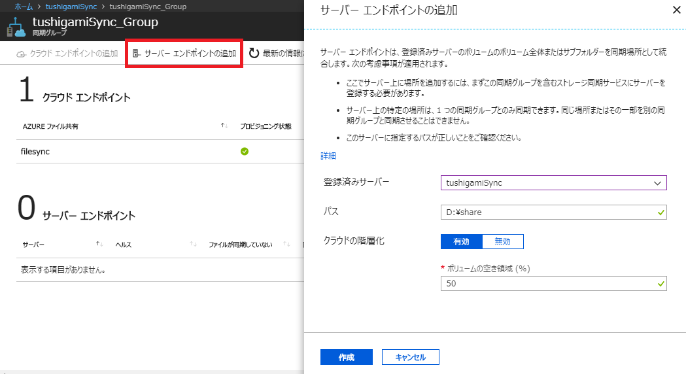Click the 作成 button

tap(347, 357)
